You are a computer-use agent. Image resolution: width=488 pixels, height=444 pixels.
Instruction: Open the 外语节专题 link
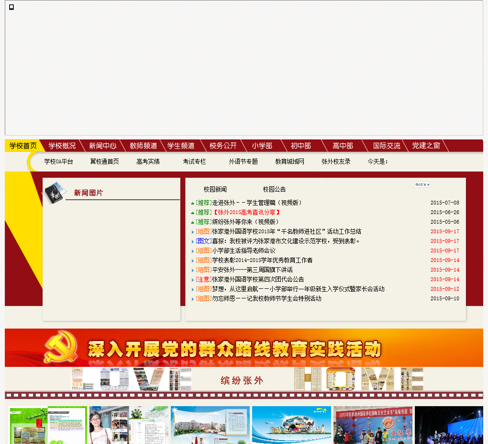(x=244, y=161)
